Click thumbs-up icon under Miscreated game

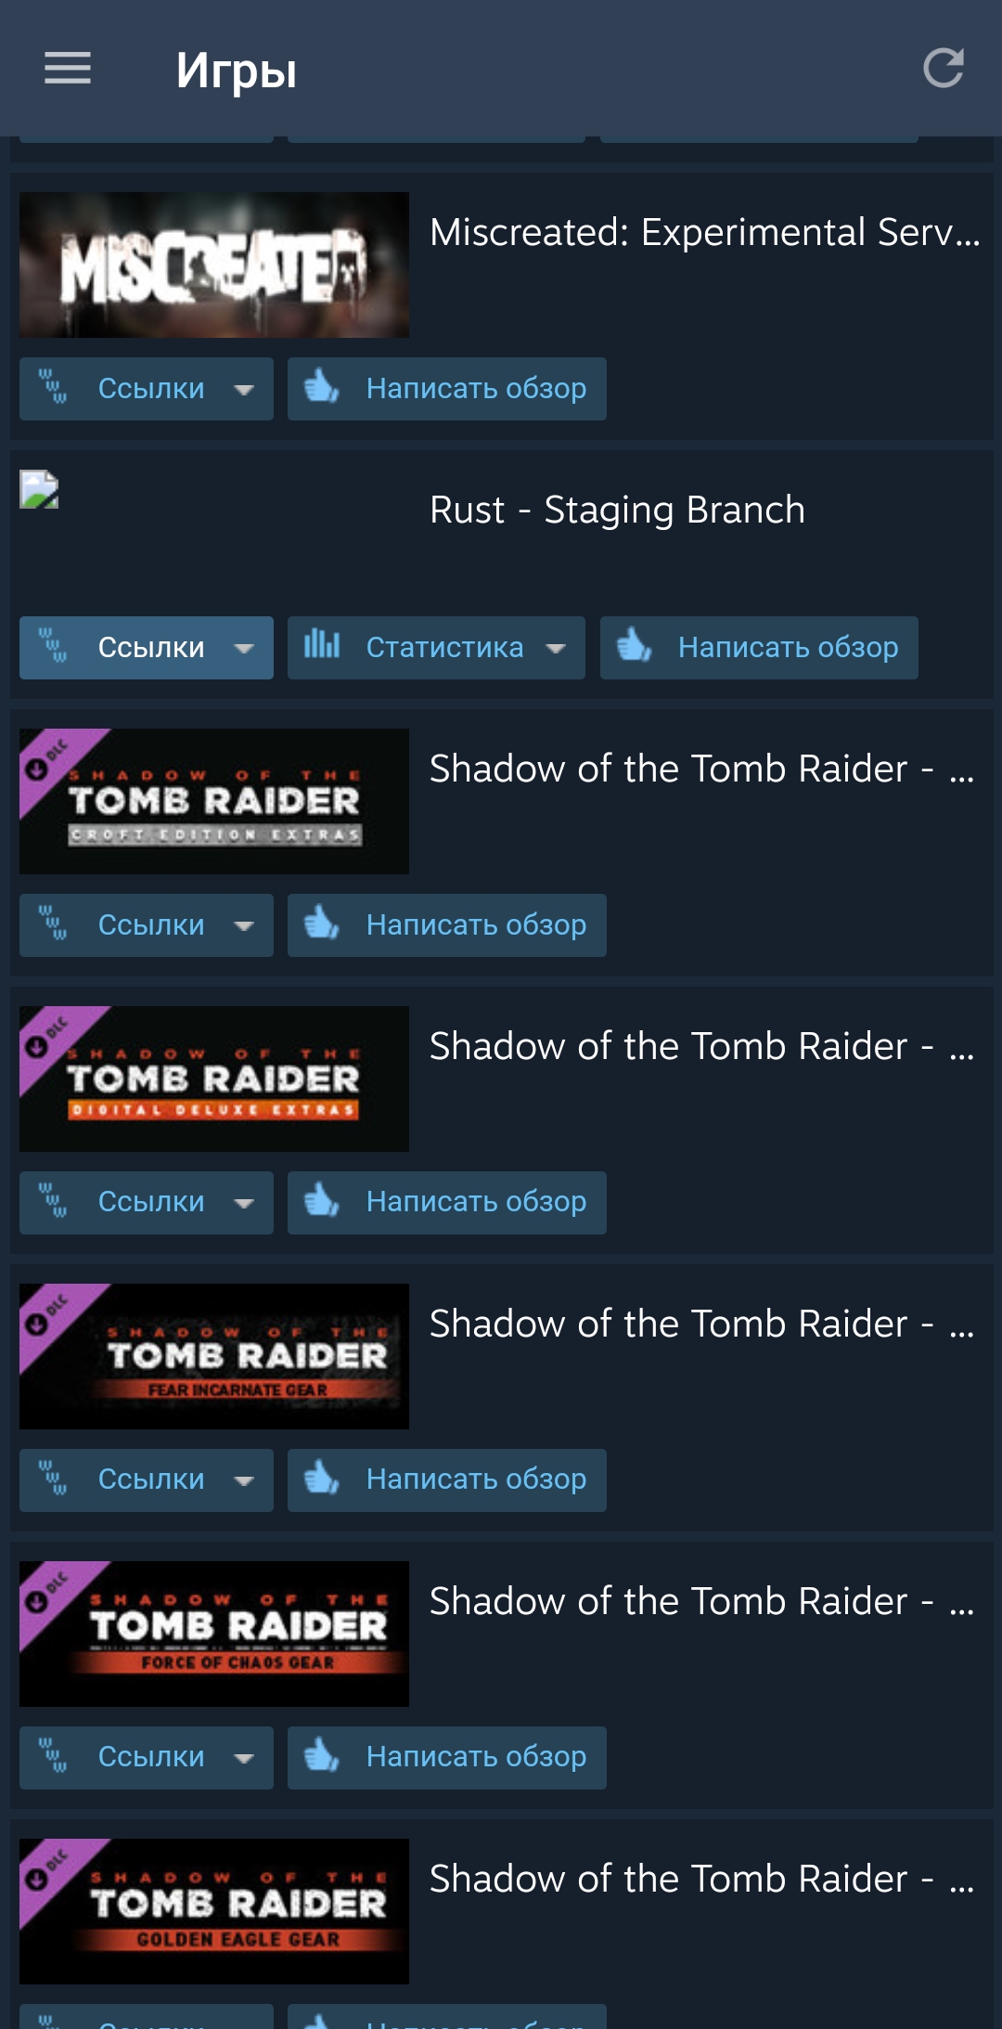tap(322, 385)
